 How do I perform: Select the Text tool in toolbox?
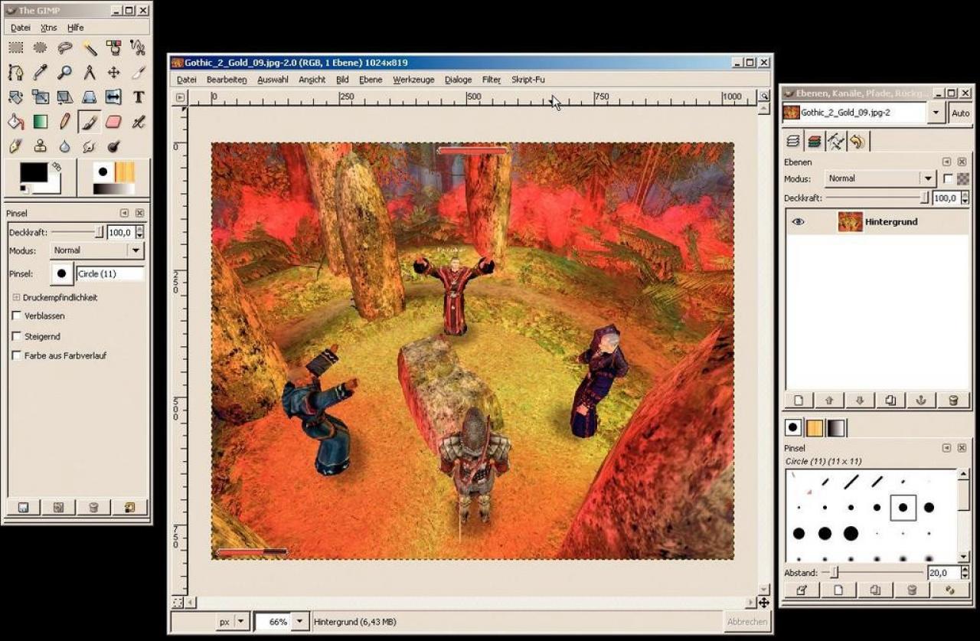138,97
